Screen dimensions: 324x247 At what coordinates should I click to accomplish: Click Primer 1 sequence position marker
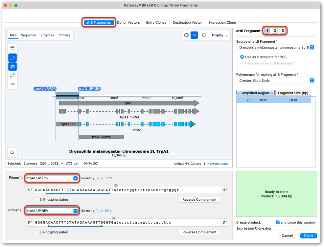pyautogui.click(x=116, y=186)
